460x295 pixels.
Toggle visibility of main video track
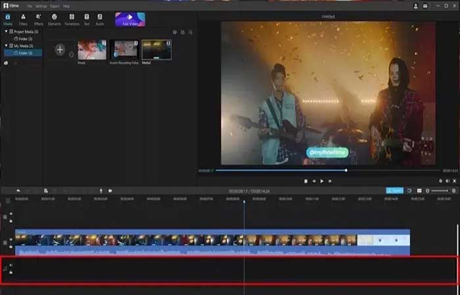pos(11,239)
